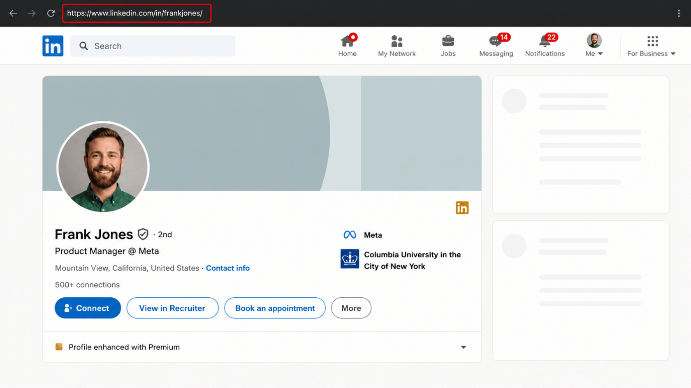The image size is (691, 388).
Task: Click the verification shield beside Frank Jones
Action: (143, 234)
